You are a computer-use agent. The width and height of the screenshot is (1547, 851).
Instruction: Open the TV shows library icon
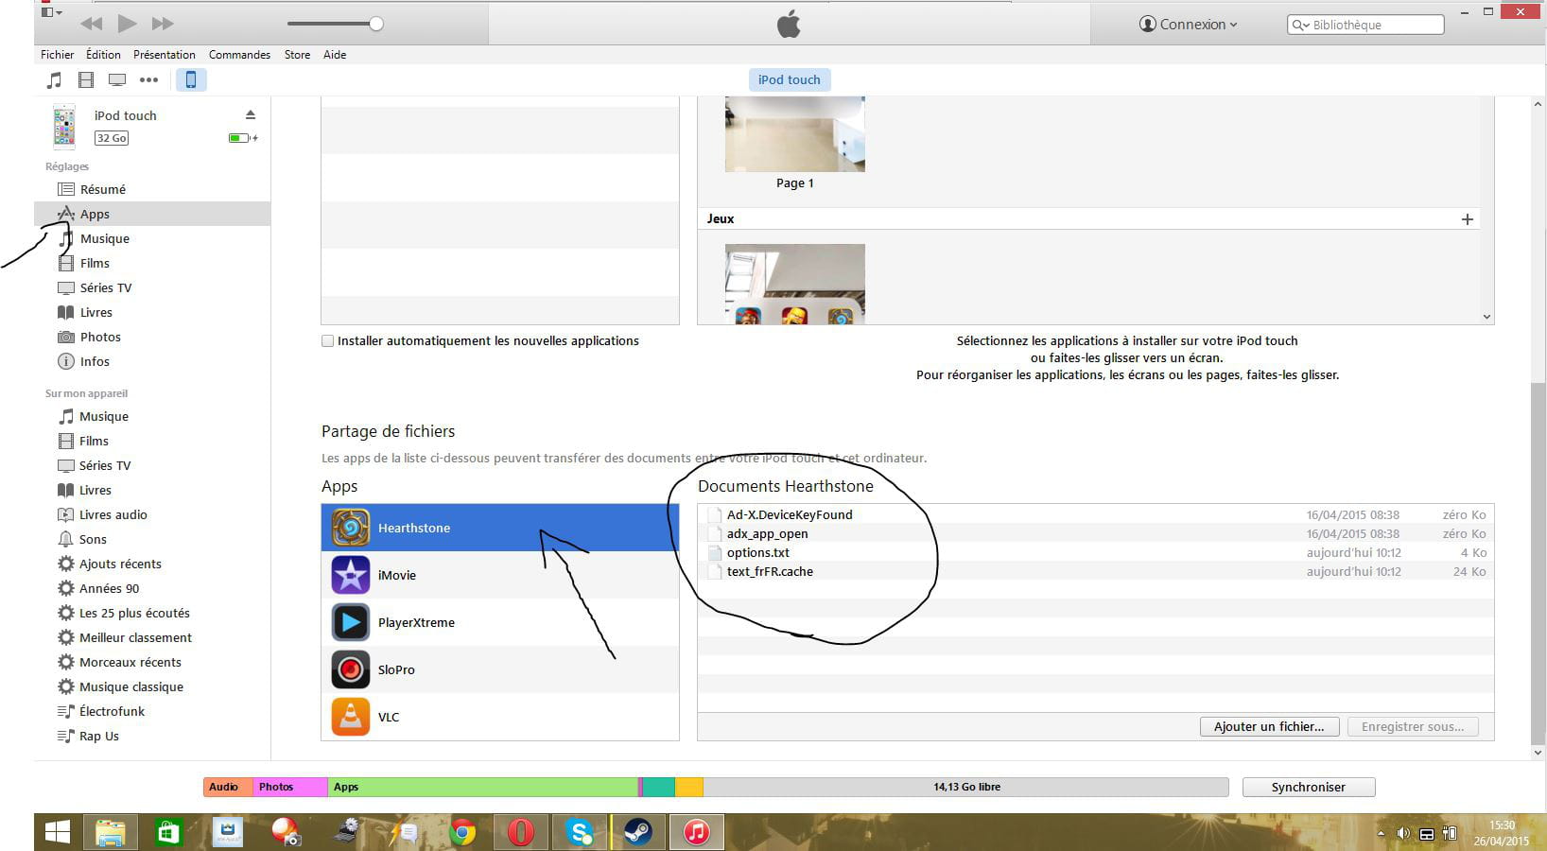[117, 80]
